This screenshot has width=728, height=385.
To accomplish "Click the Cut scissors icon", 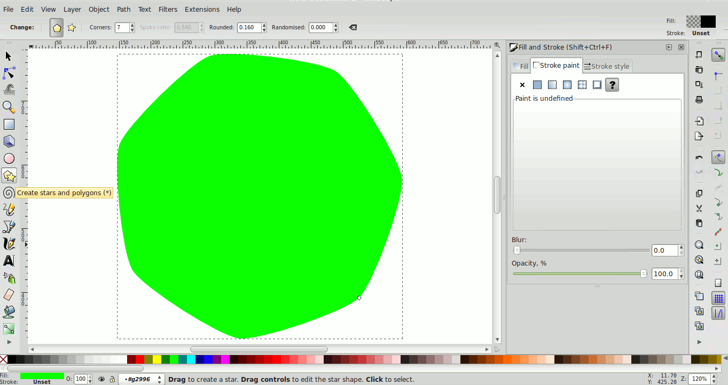I will tap(699, 208).
